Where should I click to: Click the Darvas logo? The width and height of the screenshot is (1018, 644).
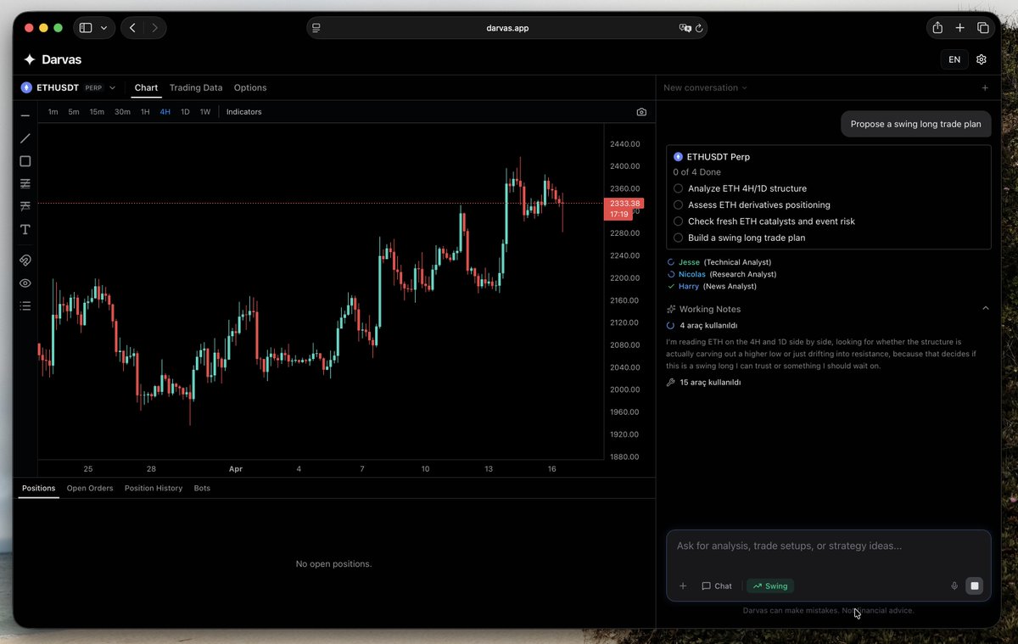53,59
